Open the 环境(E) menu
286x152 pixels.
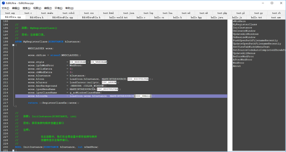(59, 8)
